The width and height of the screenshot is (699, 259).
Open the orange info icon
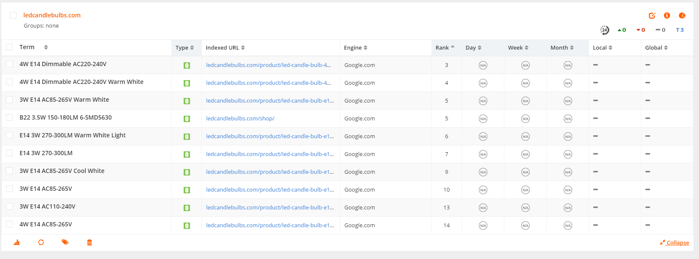[x=667, y=16]
